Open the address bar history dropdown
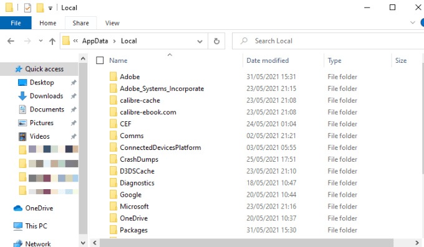The width and height of the screenshot is (424, 247). (x=200, y=41)
